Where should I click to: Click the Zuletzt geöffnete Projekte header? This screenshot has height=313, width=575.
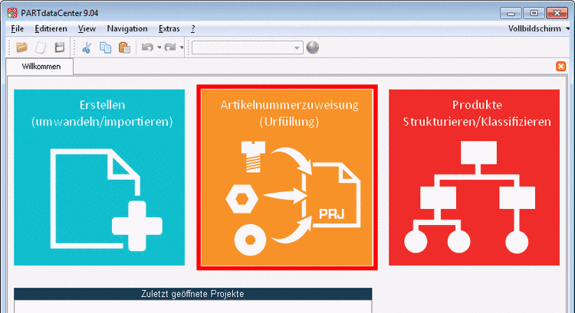(193, 294)
